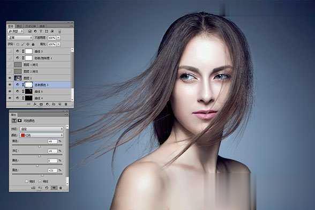Open the fx layer style menu icon
The height and width of the screenshot is (210, 315).
click(x=35, y=104)
